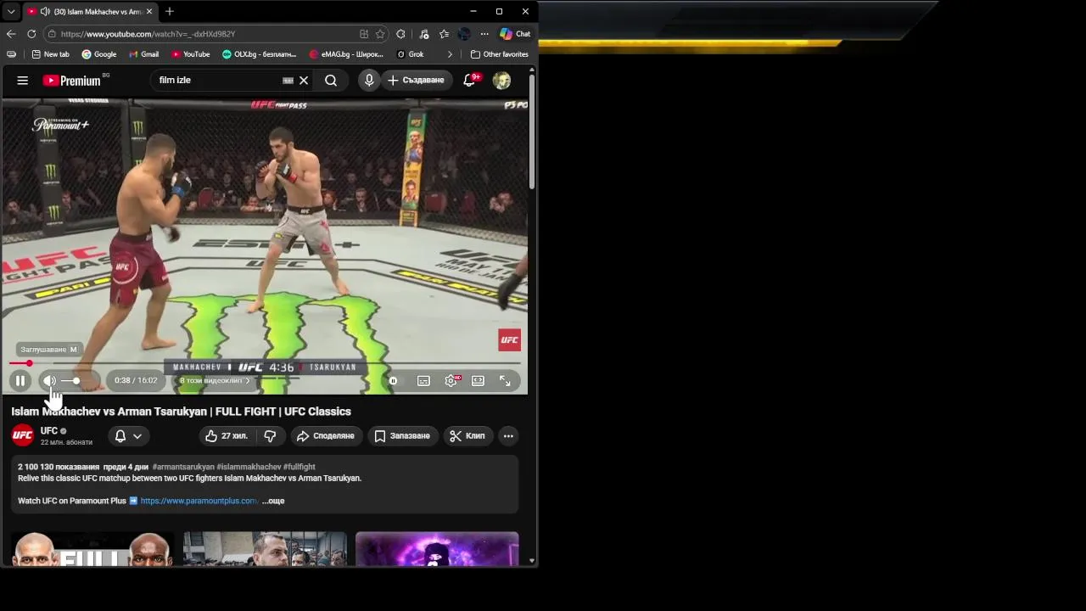Open the YouTube hamburger guide menu
The height and width of the screenshot is (611, 1086).
tap(23, 81)
